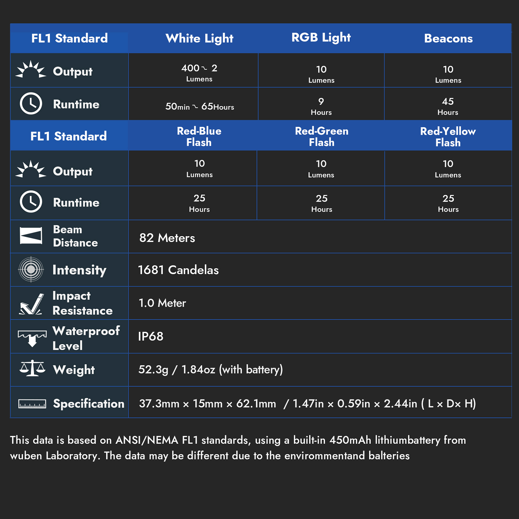
Task: Click the Specification ruler icon
Action: click(x=32, y=404)
